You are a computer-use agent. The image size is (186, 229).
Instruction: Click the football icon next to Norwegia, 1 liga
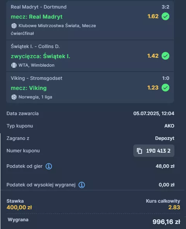(x=14, y=97)
